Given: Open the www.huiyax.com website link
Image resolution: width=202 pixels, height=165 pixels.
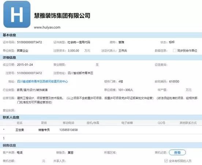Looking at the screenshot, I should [x=47, y=27].
